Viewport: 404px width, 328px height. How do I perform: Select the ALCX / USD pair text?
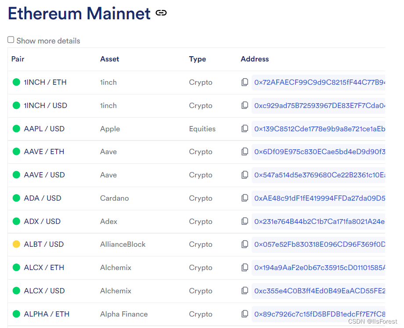point(44,291)
